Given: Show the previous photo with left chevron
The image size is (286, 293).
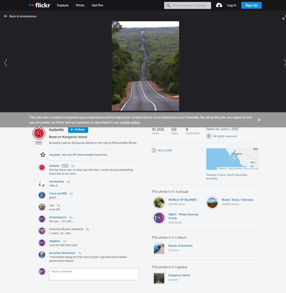Looking at the screenshot, I should click(x=6, y=63).
